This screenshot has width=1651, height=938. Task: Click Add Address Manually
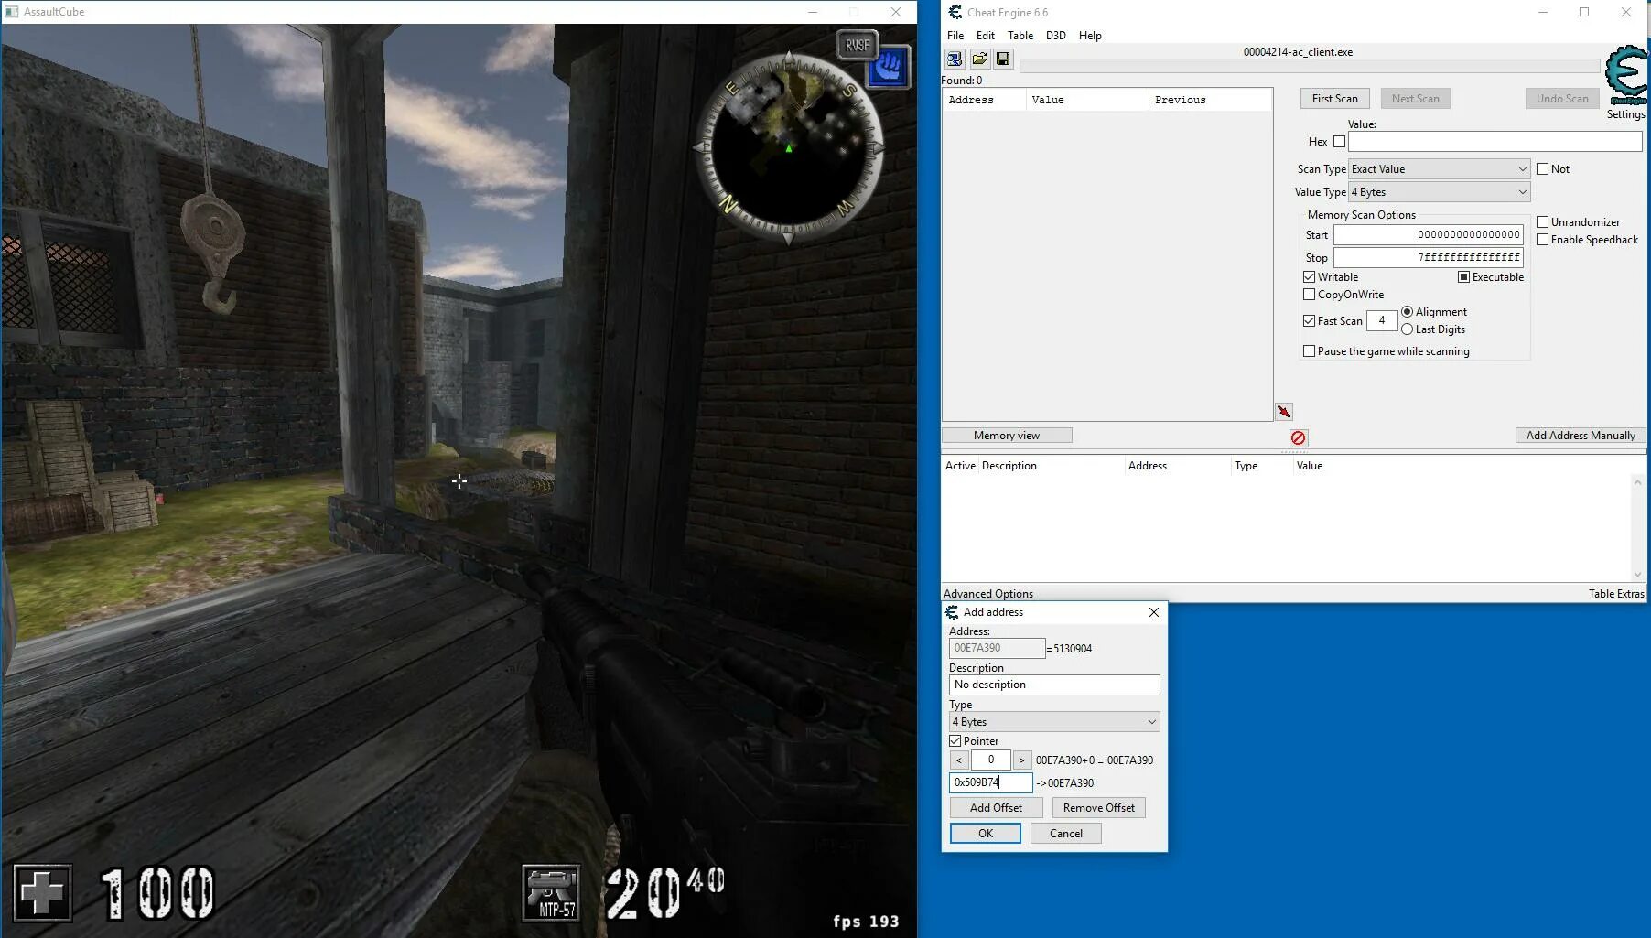(x=1581, y=436)
